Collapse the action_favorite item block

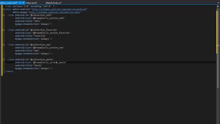[x=4, y=30]
